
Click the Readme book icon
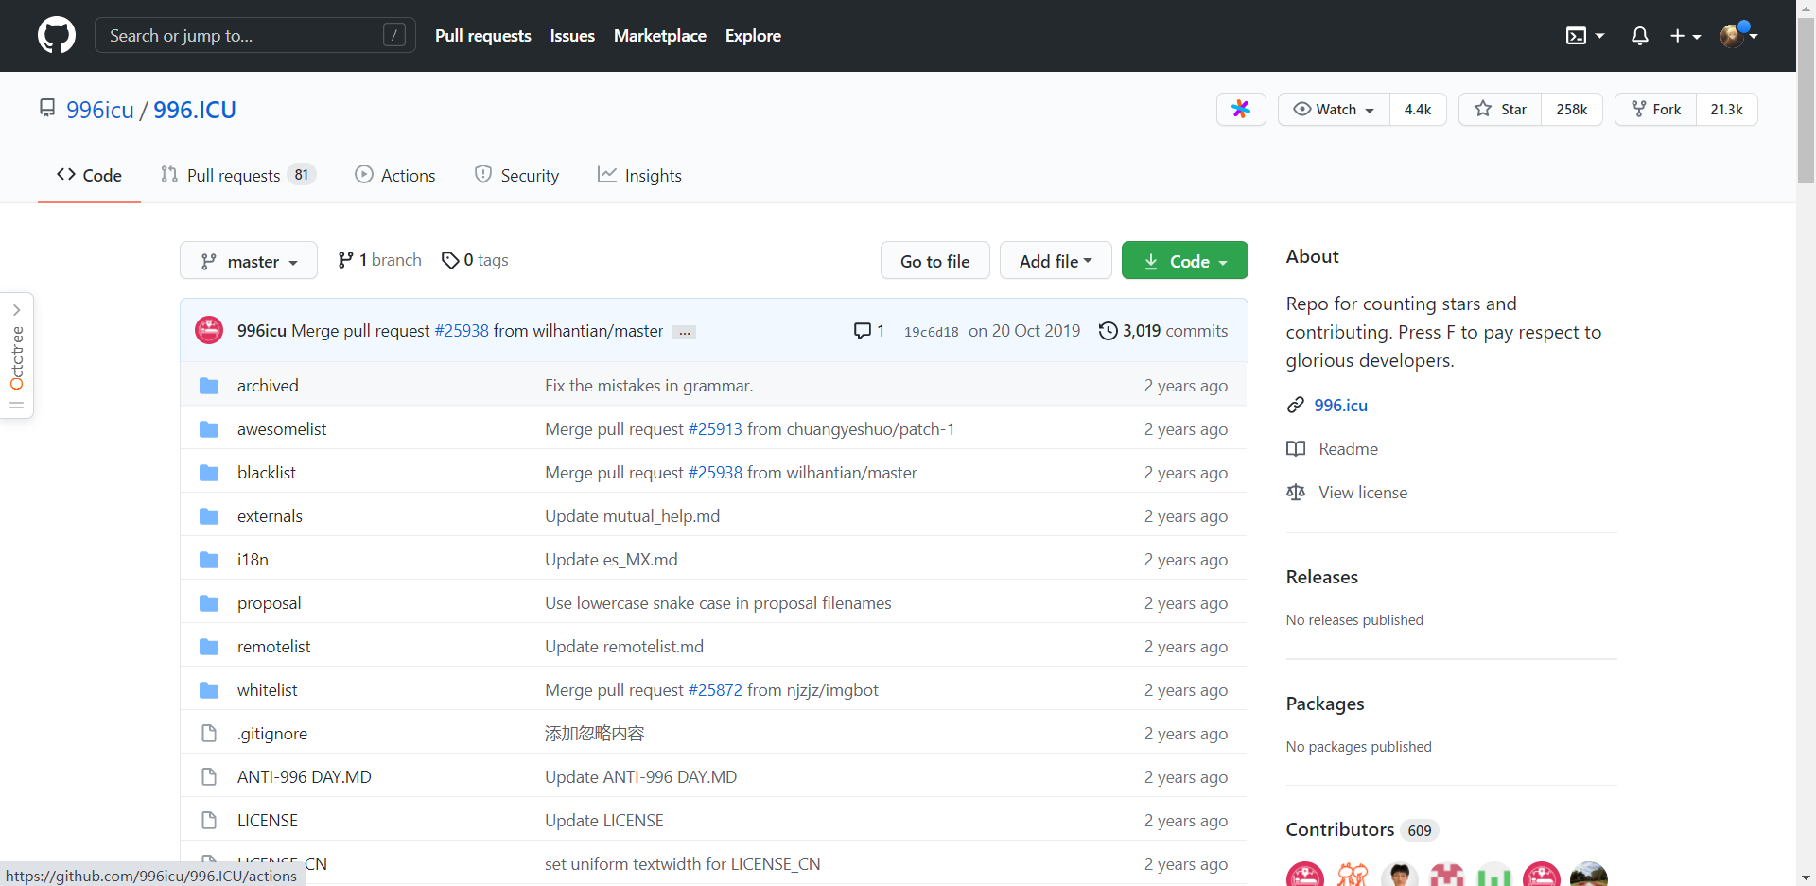tap(1296, 449)
